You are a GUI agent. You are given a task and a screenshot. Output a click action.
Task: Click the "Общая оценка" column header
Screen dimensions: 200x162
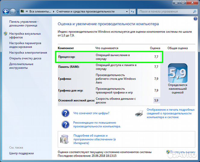click(177, 48)
